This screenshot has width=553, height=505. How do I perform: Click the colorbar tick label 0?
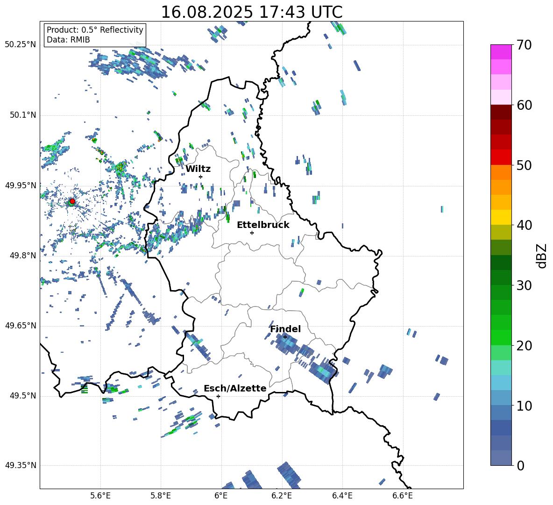point(520,465)
